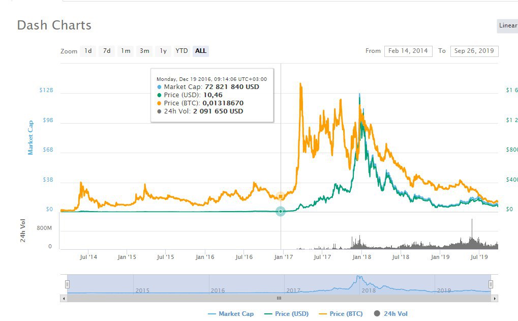Click the Jul '14 axis label
This screenshot has height=321, width=518.
pos(88,257)
